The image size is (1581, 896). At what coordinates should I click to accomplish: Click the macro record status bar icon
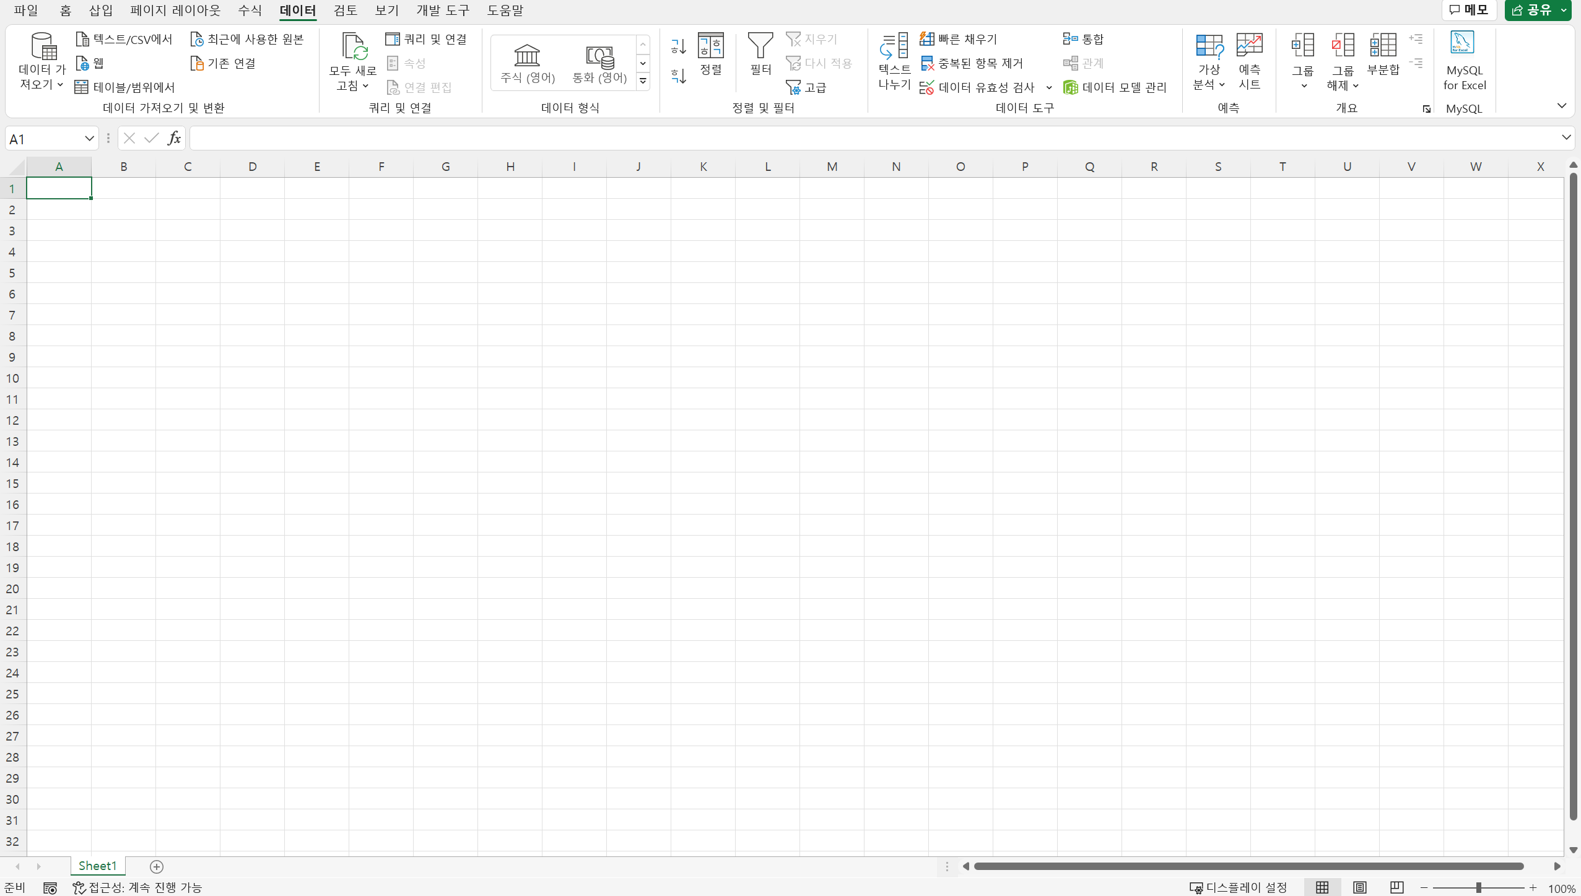click(50, 888)
